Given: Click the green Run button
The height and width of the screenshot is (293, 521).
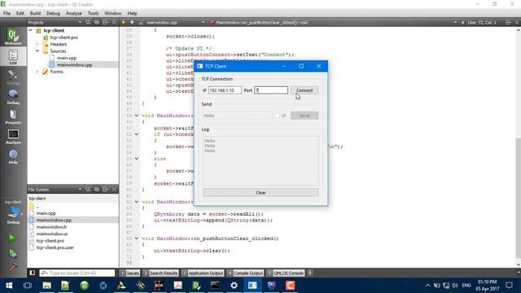Looking at the screenshot, I should (x=13, y=238).
